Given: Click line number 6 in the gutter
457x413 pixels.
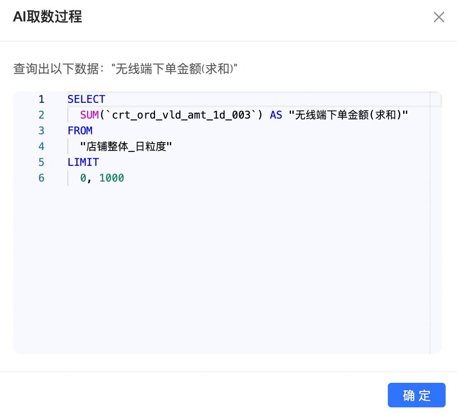Looking at the screenshot, I should pyautogui.click(x=42, y=178).
